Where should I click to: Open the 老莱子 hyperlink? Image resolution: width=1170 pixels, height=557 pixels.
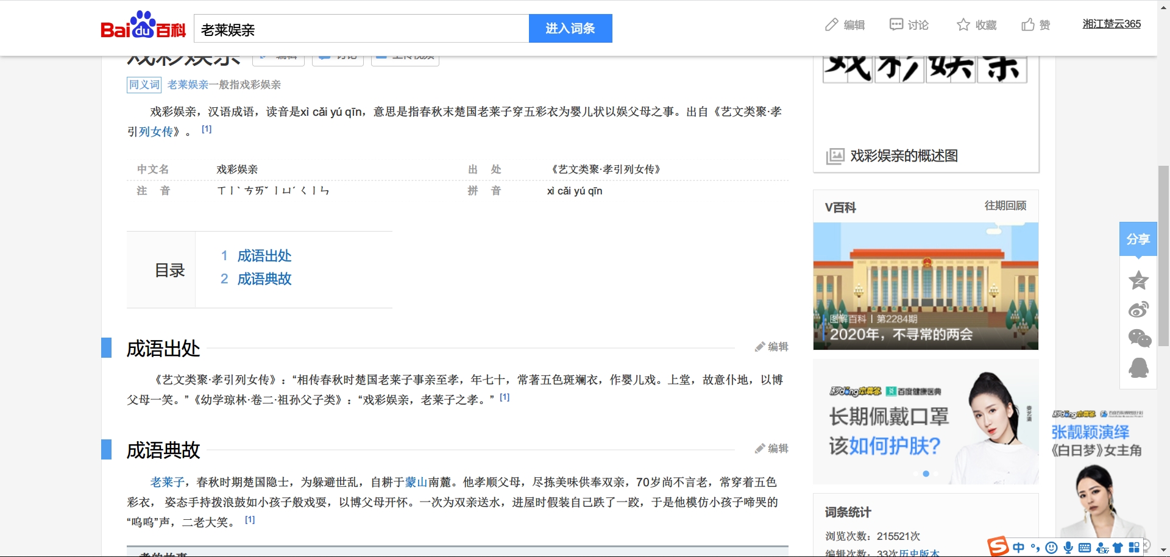pos(167,483)
